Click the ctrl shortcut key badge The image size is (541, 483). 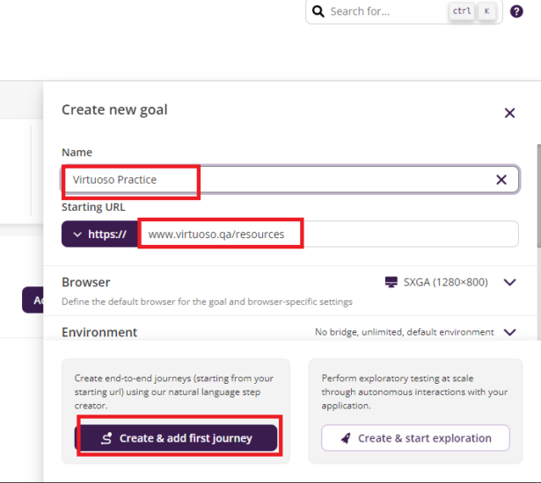tap(461, 11)
